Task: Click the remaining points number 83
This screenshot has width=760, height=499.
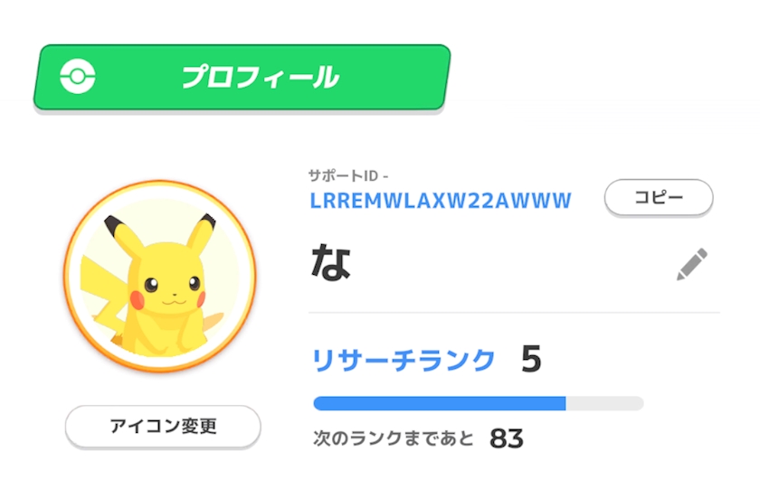Action: [507, 438]
